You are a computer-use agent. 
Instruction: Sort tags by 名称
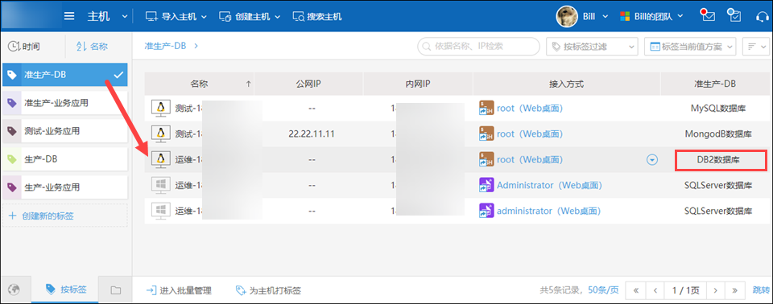pyautogui.click(x=92, y=47)
